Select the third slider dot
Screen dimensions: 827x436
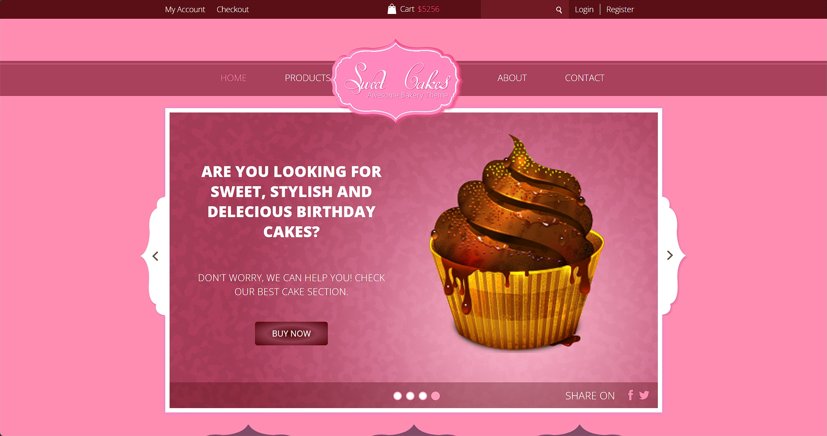(x=423, y=395)
